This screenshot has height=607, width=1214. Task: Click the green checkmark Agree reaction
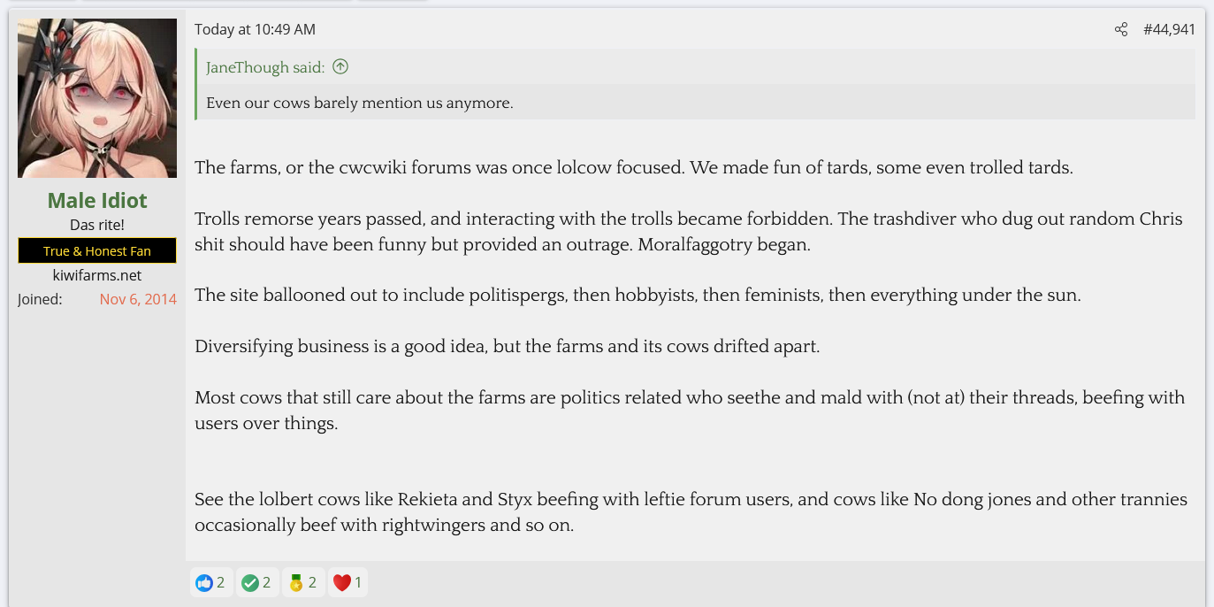(x=250, y=583)
